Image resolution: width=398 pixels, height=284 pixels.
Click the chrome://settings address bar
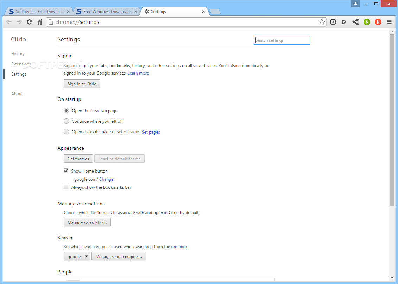[185, 22]
